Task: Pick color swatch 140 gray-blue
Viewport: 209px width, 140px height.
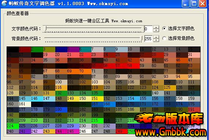Action: 158,93
